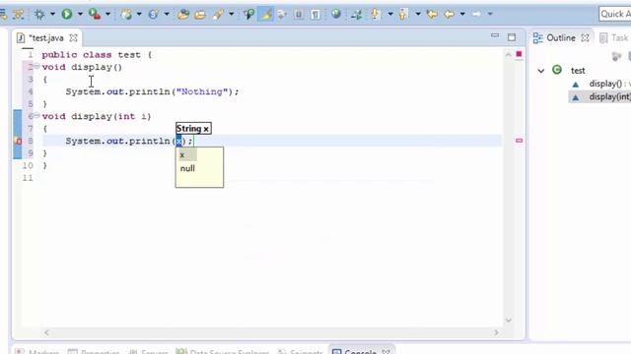Select the test class in Outline

coord(578,71)
